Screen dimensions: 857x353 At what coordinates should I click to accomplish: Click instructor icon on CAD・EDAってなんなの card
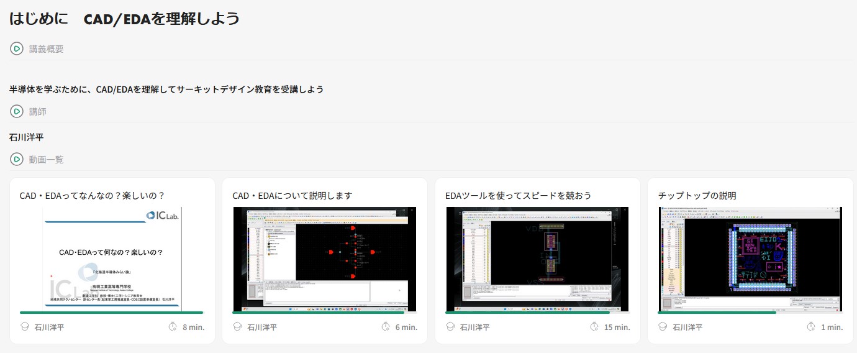(x=25, y=327)
